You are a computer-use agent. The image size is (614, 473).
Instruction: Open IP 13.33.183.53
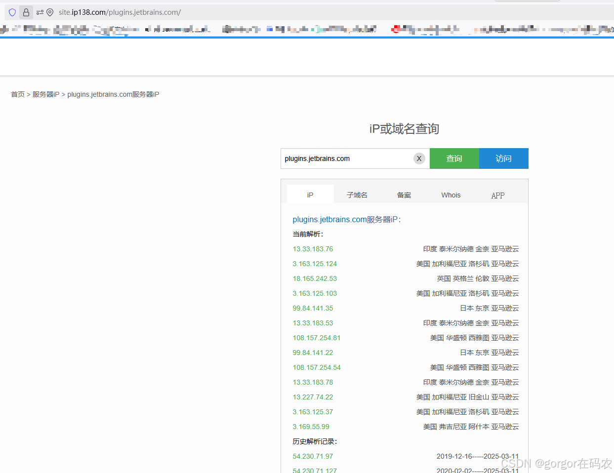click(313, 323)
